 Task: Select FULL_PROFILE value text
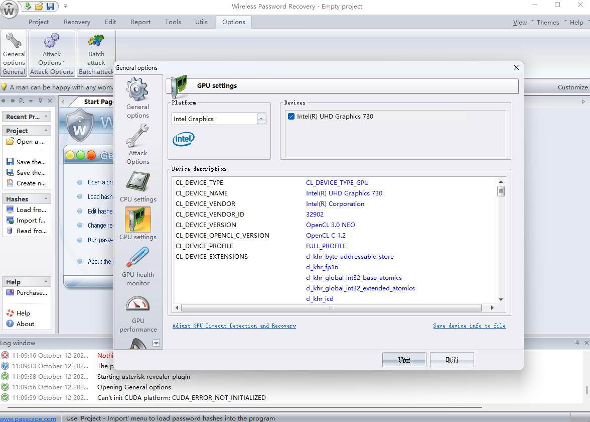pos(326,246)
